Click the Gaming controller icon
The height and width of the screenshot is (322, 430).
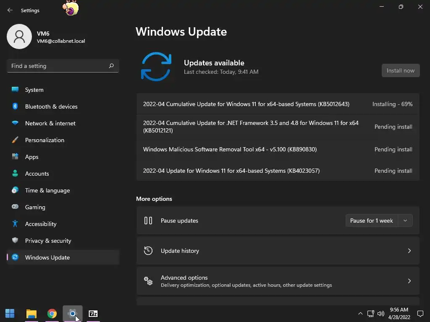[x=15, y=207]
